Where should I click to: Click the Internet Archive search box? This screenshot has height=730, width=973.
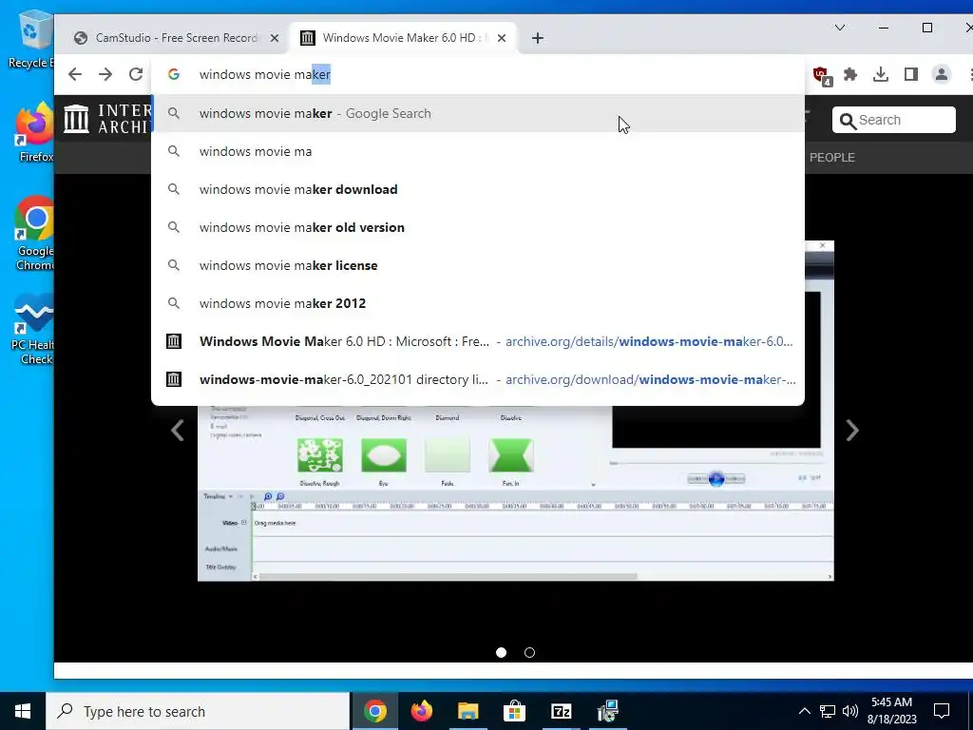click(x=893, y=120)
